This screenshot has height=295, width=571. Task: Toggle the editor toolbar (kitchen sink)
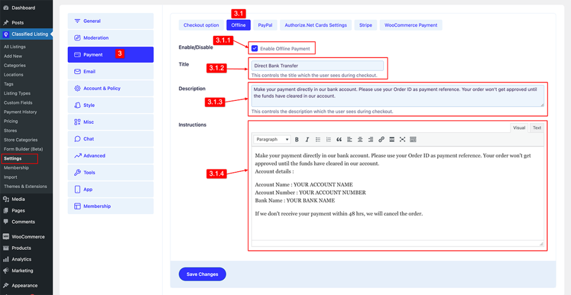[413, 139]
